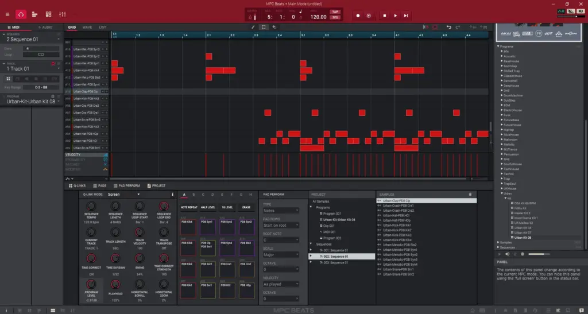The width and height of the screenshot is (588, 314).
Task: Select the eraser tool
Action: click(274, 28)
